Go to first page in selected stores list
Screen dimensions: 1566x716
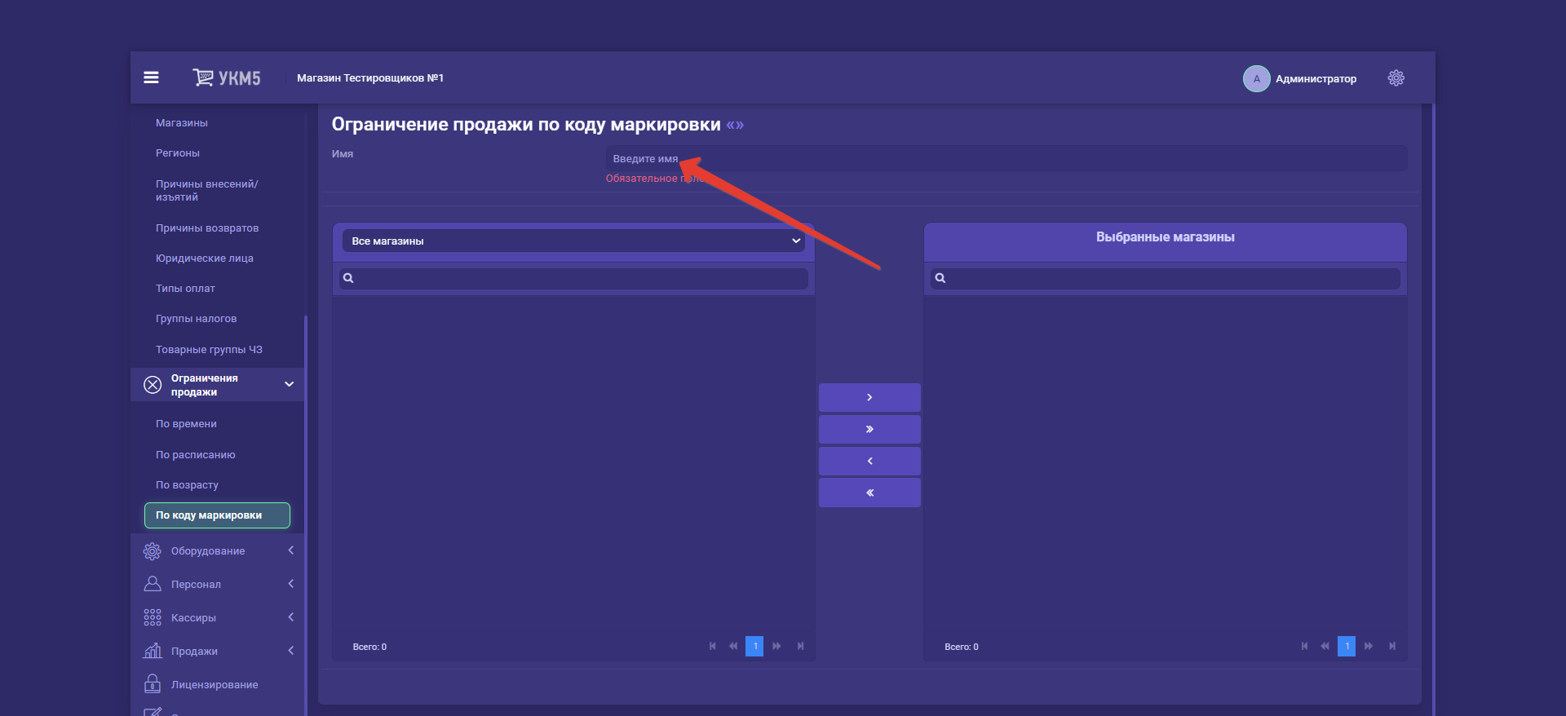tap(1304, 646)
